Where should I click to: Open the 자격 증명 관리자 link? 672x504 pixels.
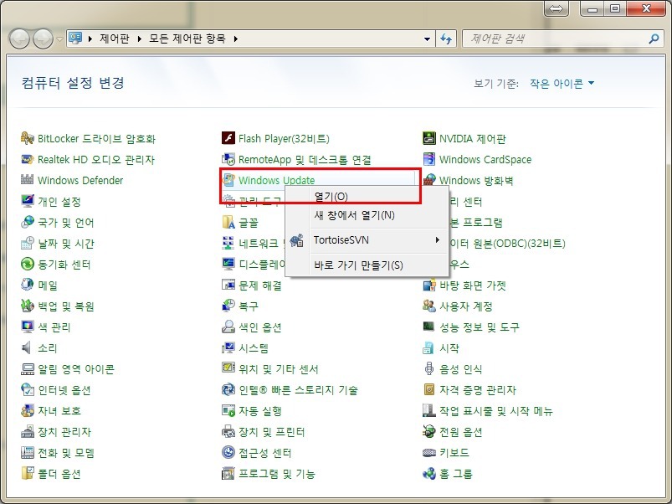click(x=477, y=389)
